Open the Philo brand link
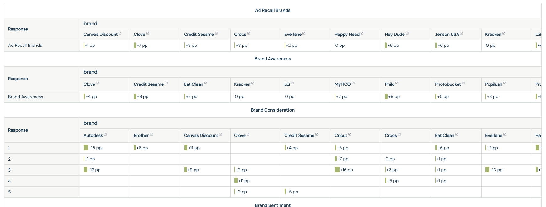This screenshot has height=207, width=546. pyautogui.click(x=389, y=84)
